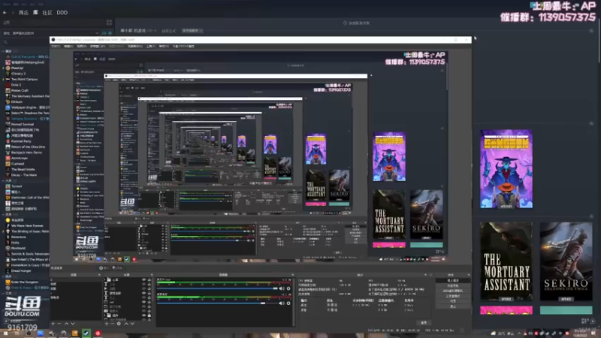601x338 pixels.
Task: Open the first menu in OBS menu bar
Action: [56, 47]
